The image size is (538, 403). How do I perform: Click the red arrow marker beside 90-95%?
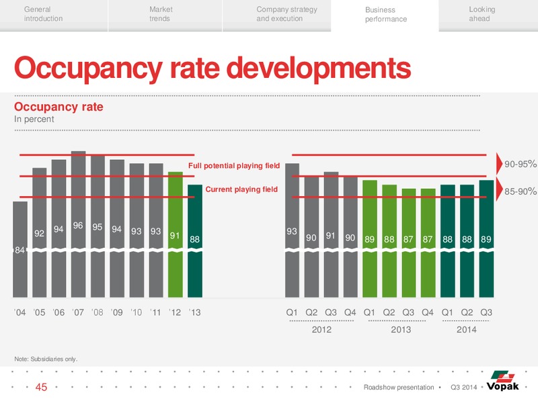tap(499, 164)
